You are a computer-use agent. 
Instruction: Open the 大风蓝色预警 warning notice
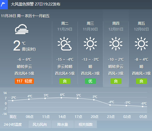[36, 4]
